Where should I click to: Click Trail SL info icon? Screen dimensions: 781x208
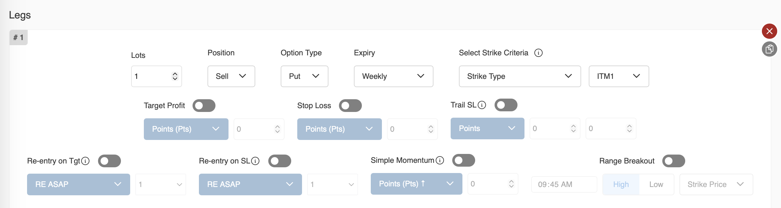coord(482,105)
